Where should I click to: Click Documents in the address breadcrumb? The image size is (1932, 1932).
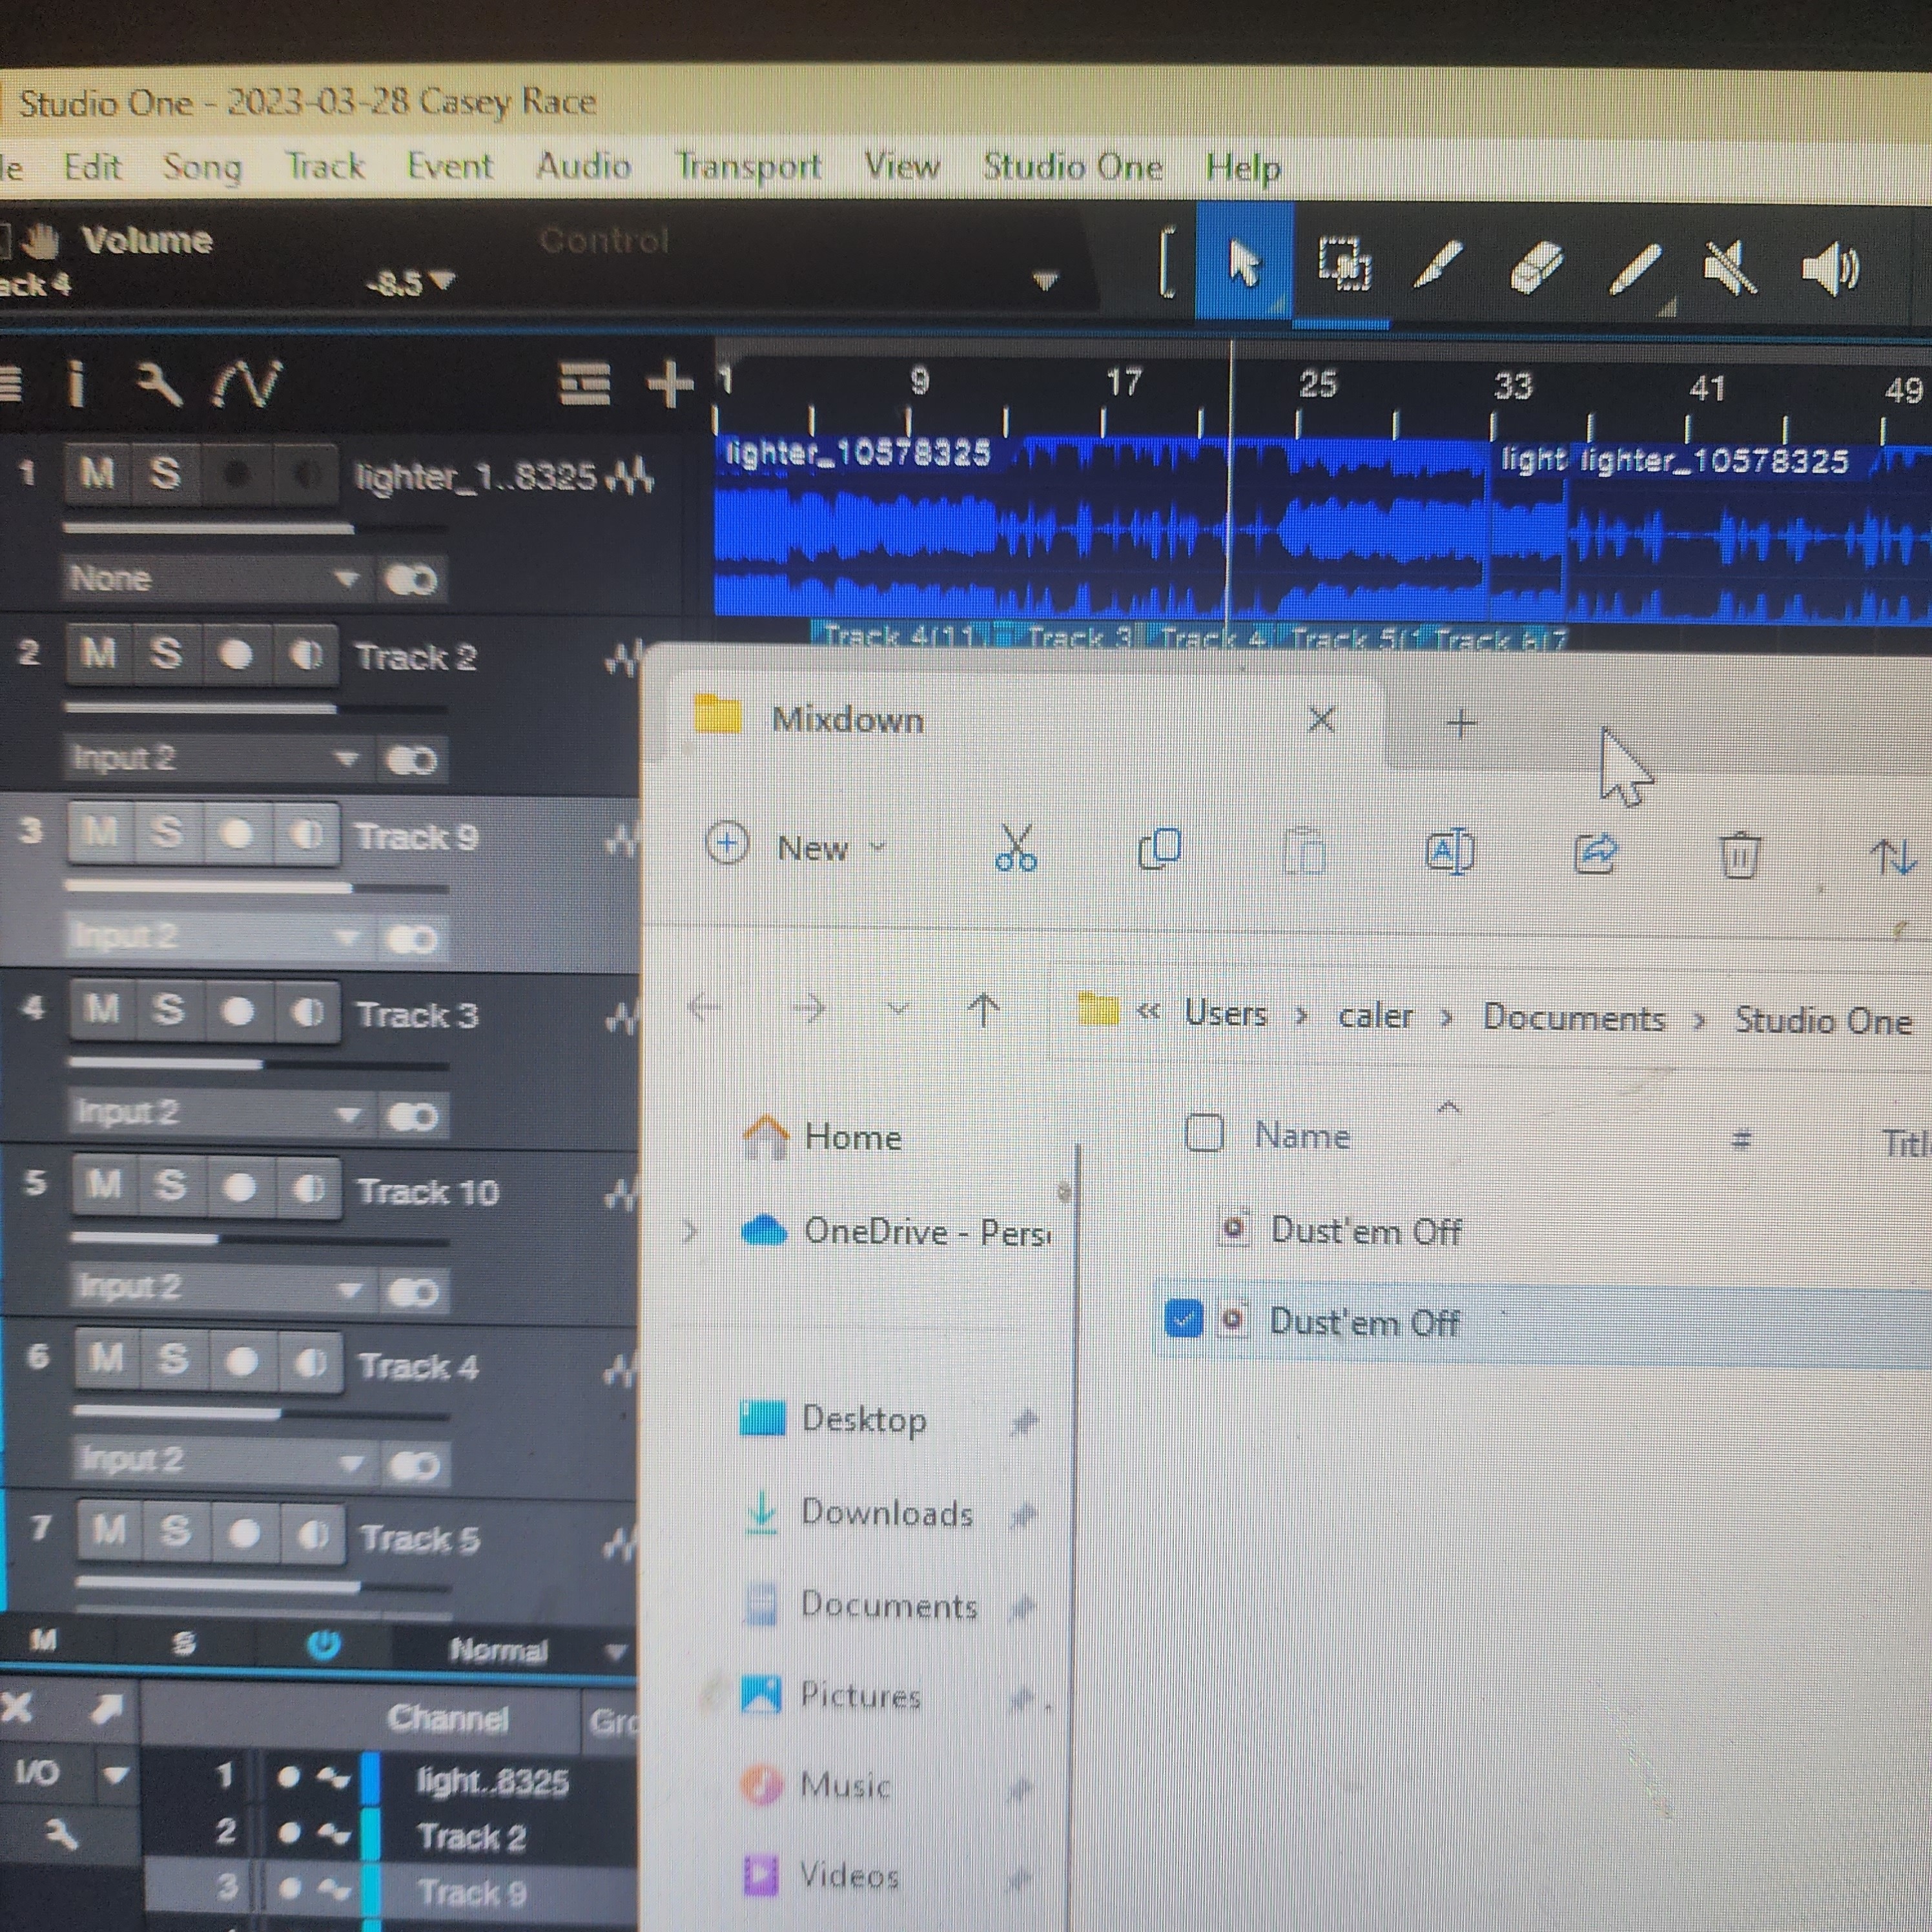[x=1574, y=1018]
